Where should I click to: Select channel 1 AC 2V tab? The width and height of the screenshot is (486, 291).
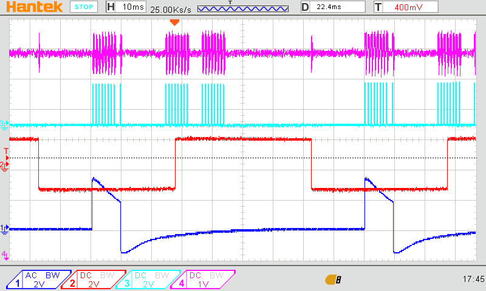(38, 279)
